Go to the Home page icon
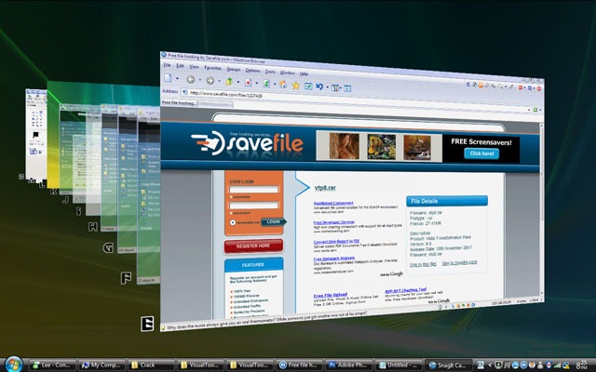This screenshot has width=596, height=372. click(x=283, y=85)
